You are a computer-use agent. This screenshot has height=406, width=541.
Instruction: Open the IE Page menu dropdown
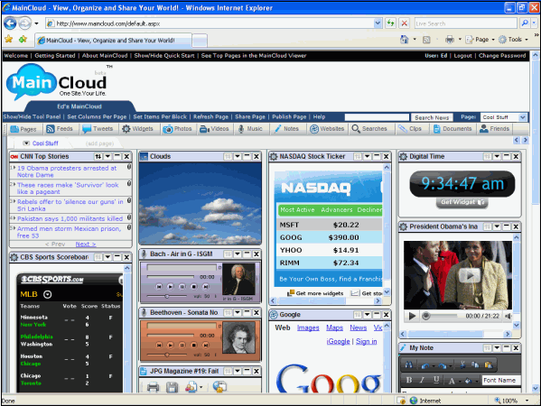pos(480,40)
